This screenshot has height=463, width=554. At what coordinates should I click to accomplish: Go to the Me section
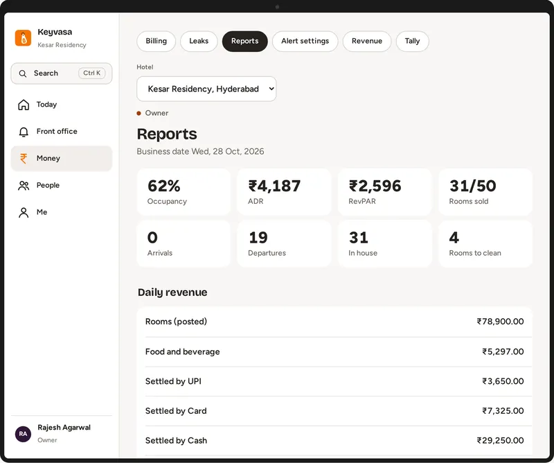(62, 212)
